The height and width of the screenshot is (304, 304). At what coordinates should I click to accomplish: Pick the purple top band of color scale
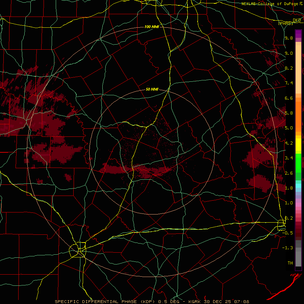(298, 34)
